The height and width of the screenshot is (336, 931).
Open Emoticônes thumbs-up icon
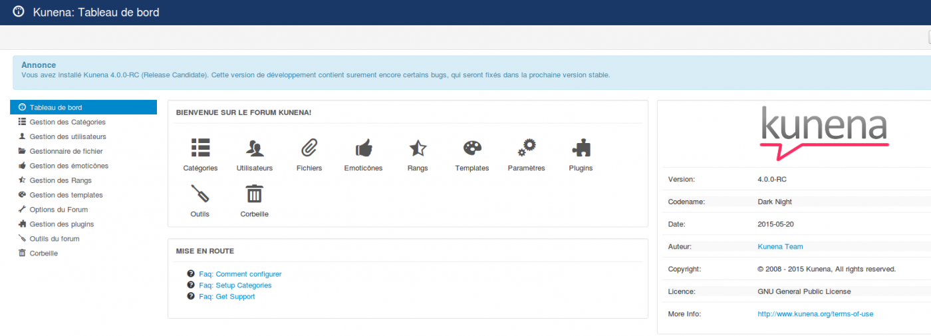(363, 148)
